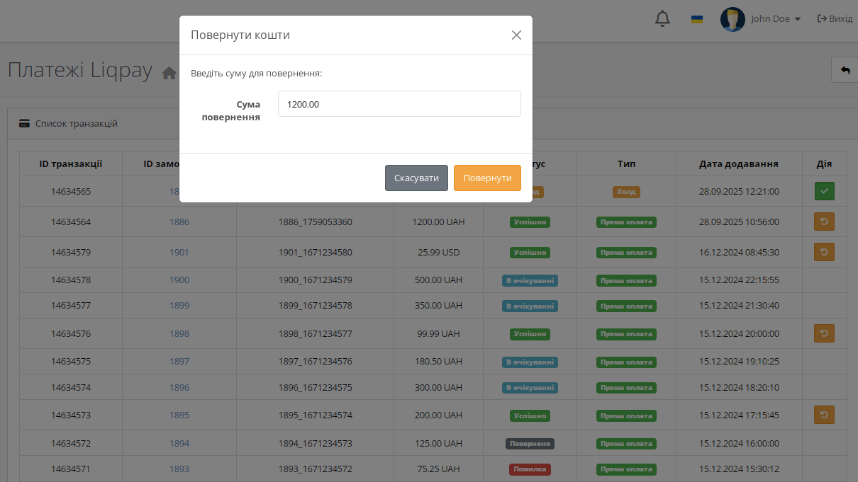Screen dimensions: 858x482
Task: Select transaction ID 14634574 cell
Action: (x=71, y=387)
